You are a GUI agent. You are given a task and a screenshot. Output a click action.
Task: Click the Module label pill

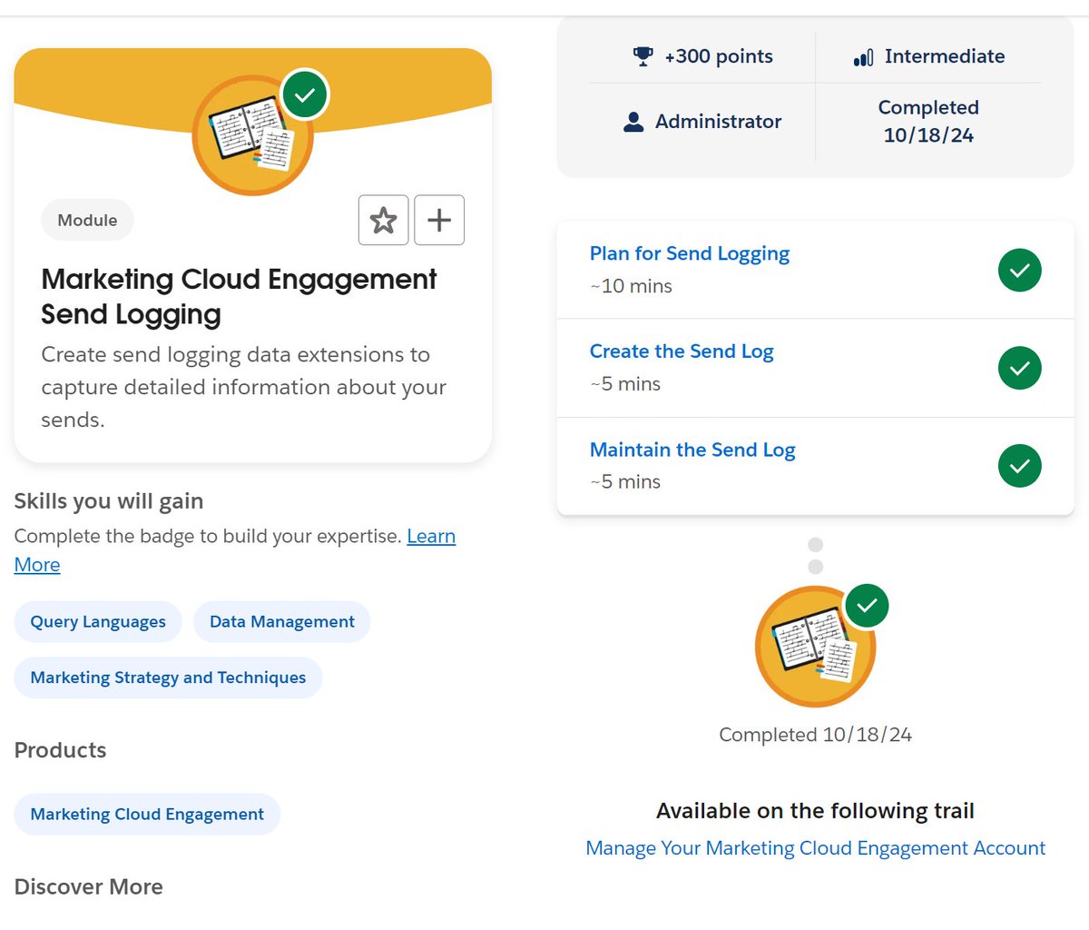(87, 220)
